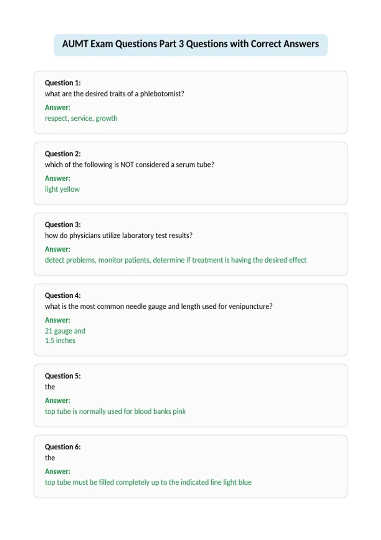Click the needle gauge venipuncture question text
381x540 pixels.
pos(159,307)
